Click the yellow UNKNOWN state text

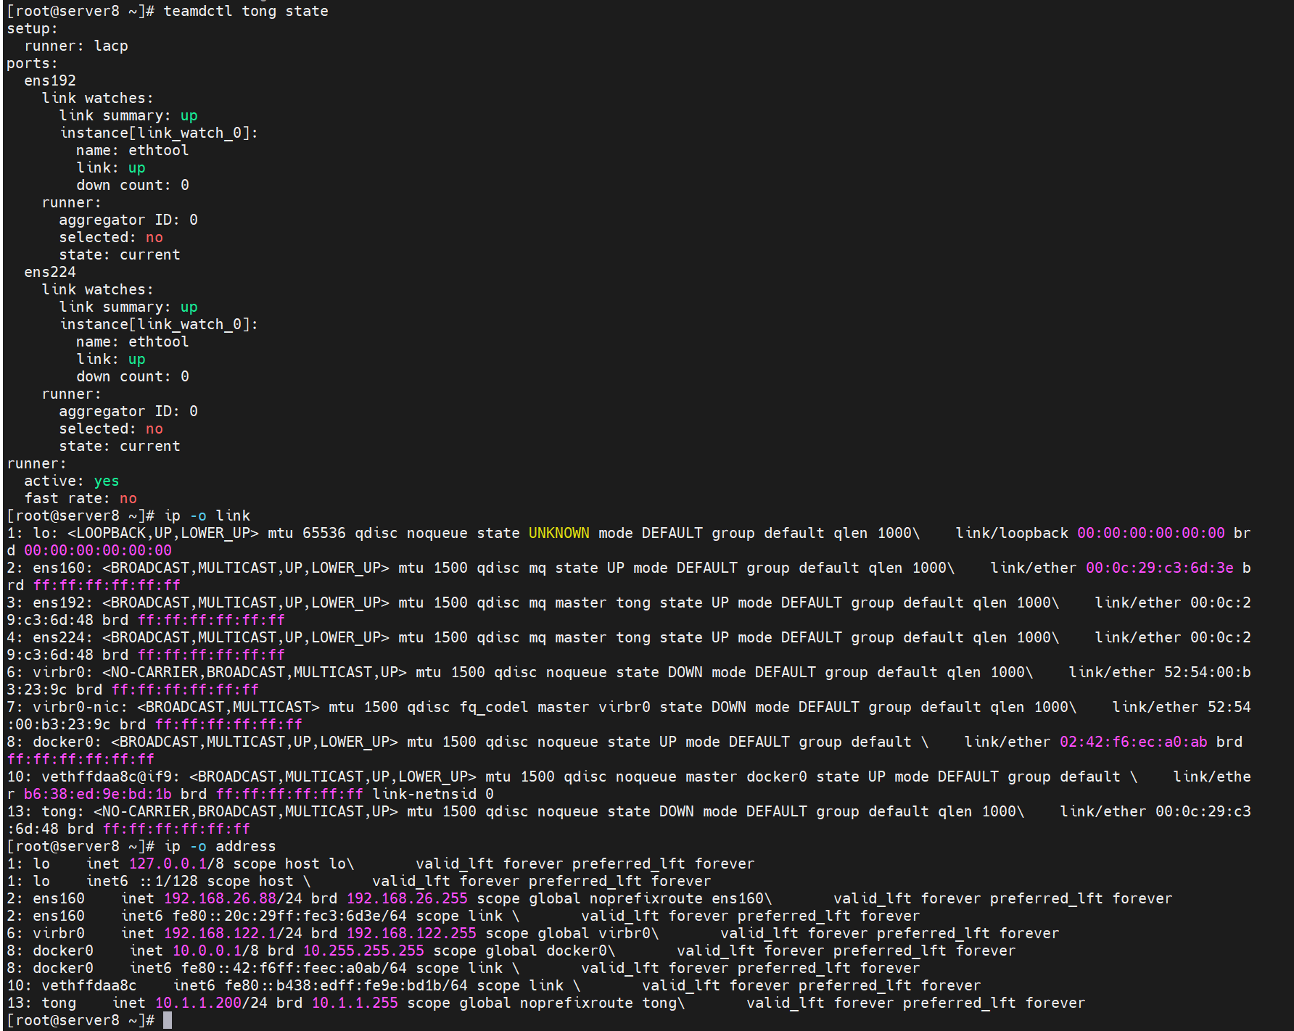559,533
